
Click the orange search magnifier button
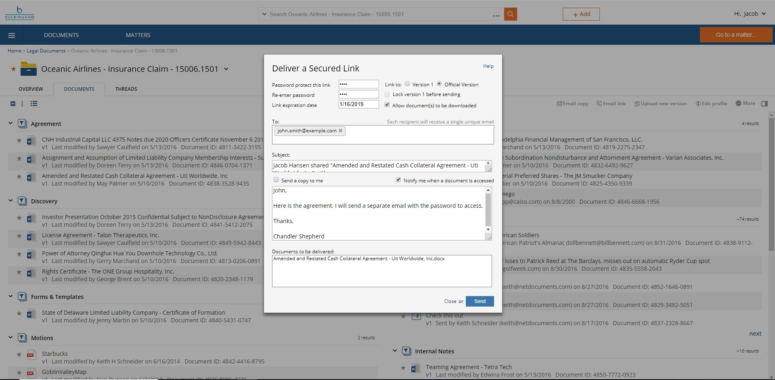[510, 14]
